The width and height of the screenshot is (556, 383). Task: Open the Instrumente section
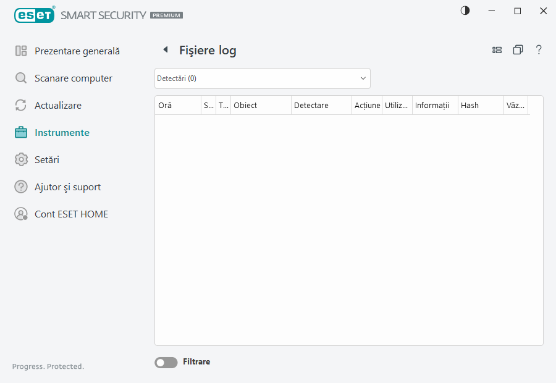(63, 132)
